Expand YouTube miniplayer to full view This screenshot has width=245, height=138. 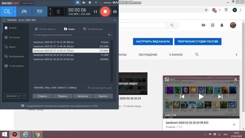click(167, 79)
